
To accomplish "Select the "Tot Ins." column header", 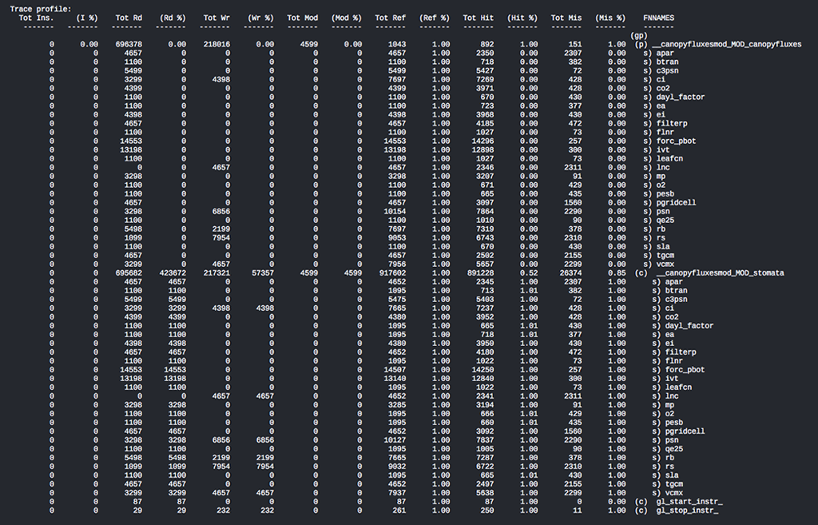I will click(x=38, y=18).
